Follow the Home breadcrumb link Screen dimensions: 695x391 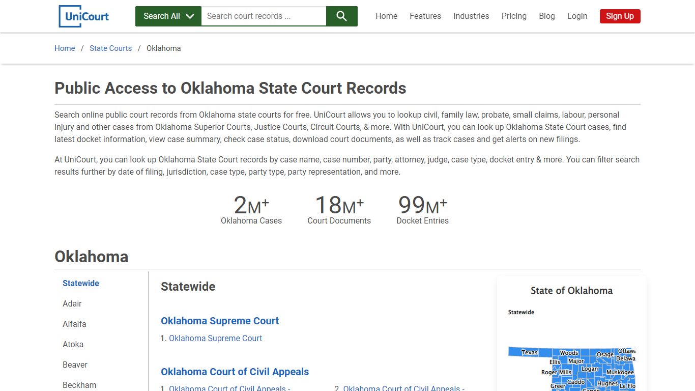(65, 48)
